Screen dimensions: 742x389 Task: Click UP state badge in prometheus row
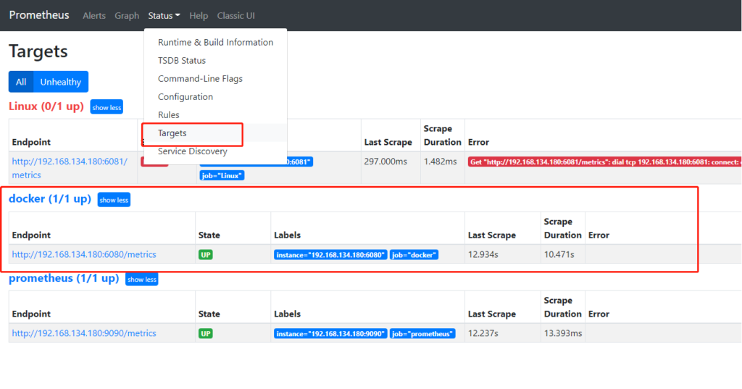click(x=205, y=334)
